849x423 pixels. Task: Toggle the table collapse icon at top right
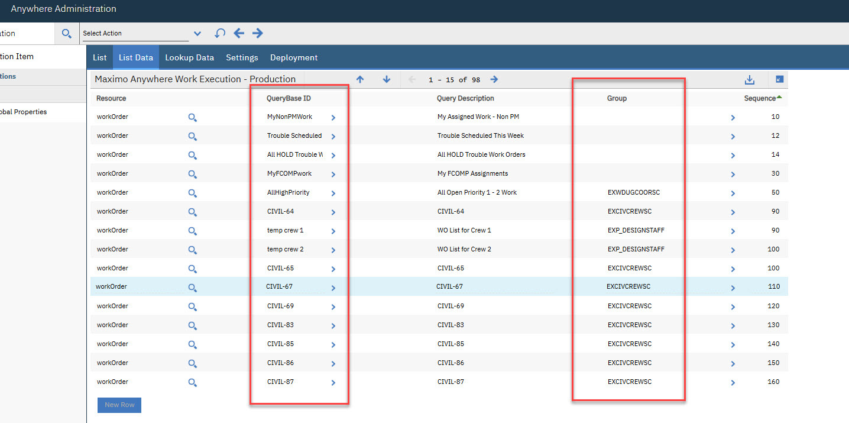click(779, 79)
